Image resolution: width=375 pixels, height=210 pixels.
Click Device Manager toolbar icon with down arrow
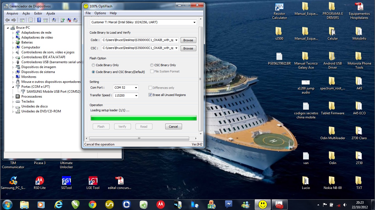pos(75,20)
